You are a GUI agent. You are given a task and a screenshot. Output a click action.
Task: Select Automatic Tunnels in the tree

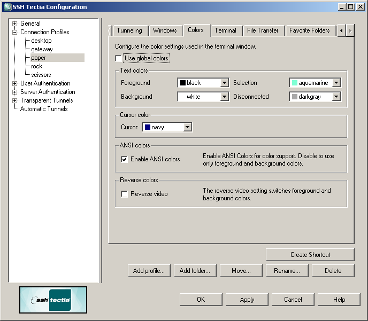44,109
